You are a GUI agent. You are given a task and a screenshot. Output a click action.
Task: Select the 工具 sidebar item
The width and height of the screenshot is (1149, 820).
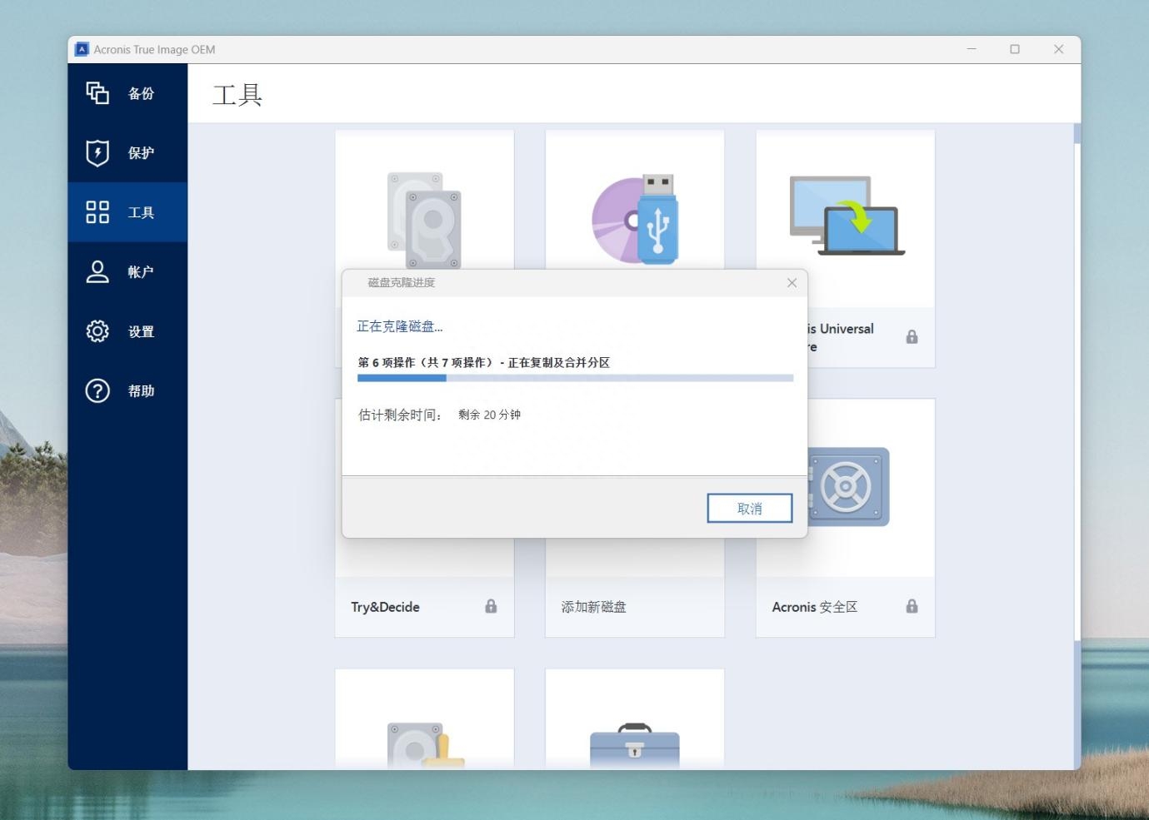pos(127,212)
